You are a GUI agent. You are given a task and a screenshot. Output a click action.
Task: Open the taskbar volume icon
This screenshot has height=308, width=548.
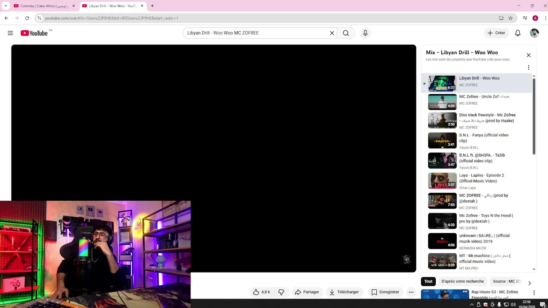coord(513,305)
